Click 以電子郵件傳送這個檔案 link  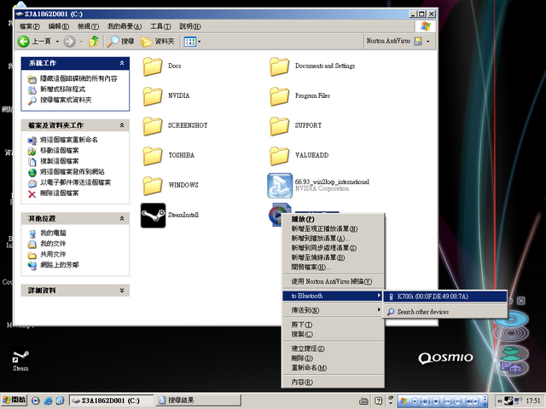coord(76,182)
